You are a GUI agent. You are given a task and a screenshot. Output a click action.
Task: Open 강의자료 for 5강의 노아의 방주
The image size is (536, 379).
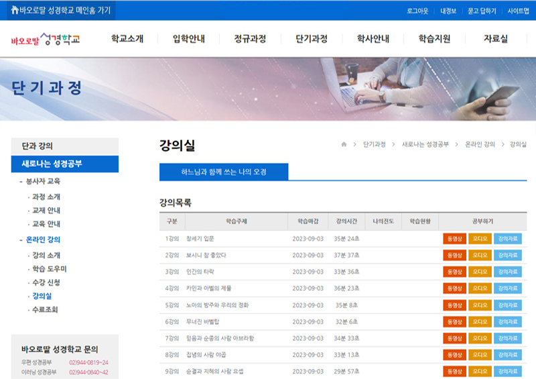pos(508,305)
